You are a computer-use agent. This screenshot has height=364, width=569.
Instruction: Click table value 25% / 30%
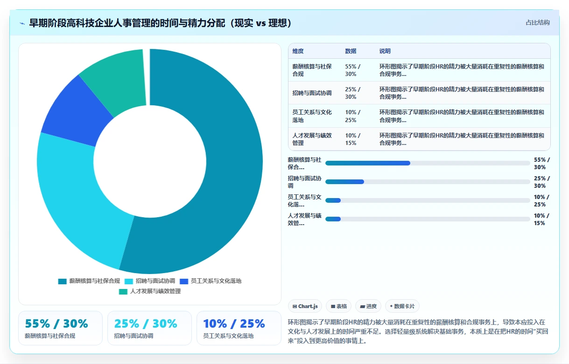point(352,93)
